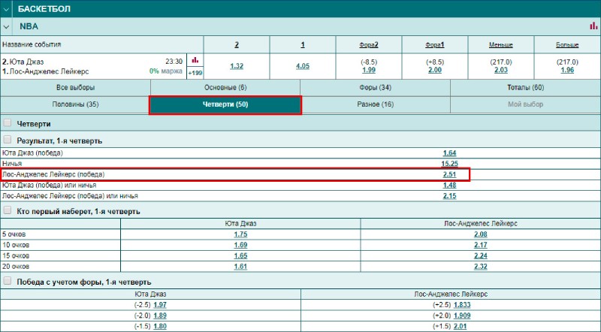Viewport: 601px width, 332px height.
Task: Click the 0% маржа label
Action: [x=165, y=71]
